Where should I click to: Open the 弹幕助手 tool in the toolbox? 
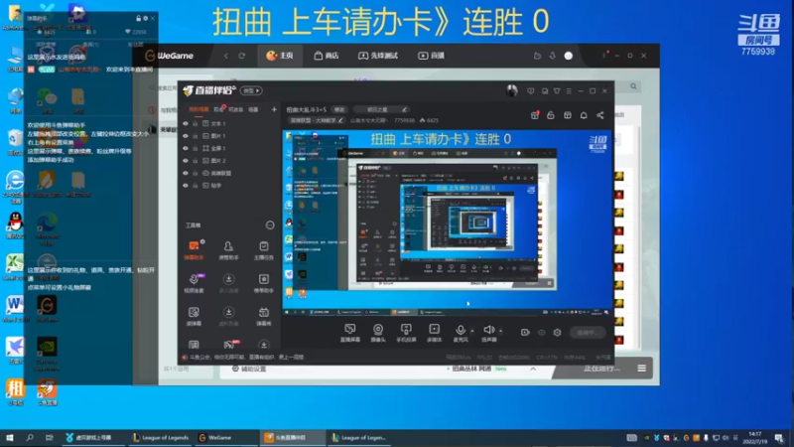pos(194,250)
